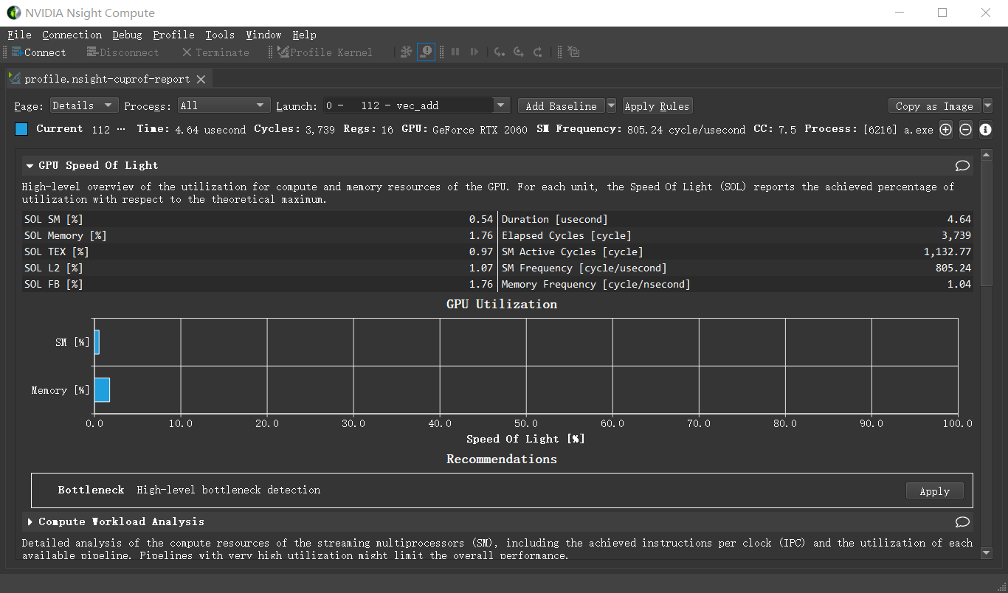Open comment bubble for GPU Speed Of Light
This screenshot has height=593, width=1008.
(x=962, y=166)
